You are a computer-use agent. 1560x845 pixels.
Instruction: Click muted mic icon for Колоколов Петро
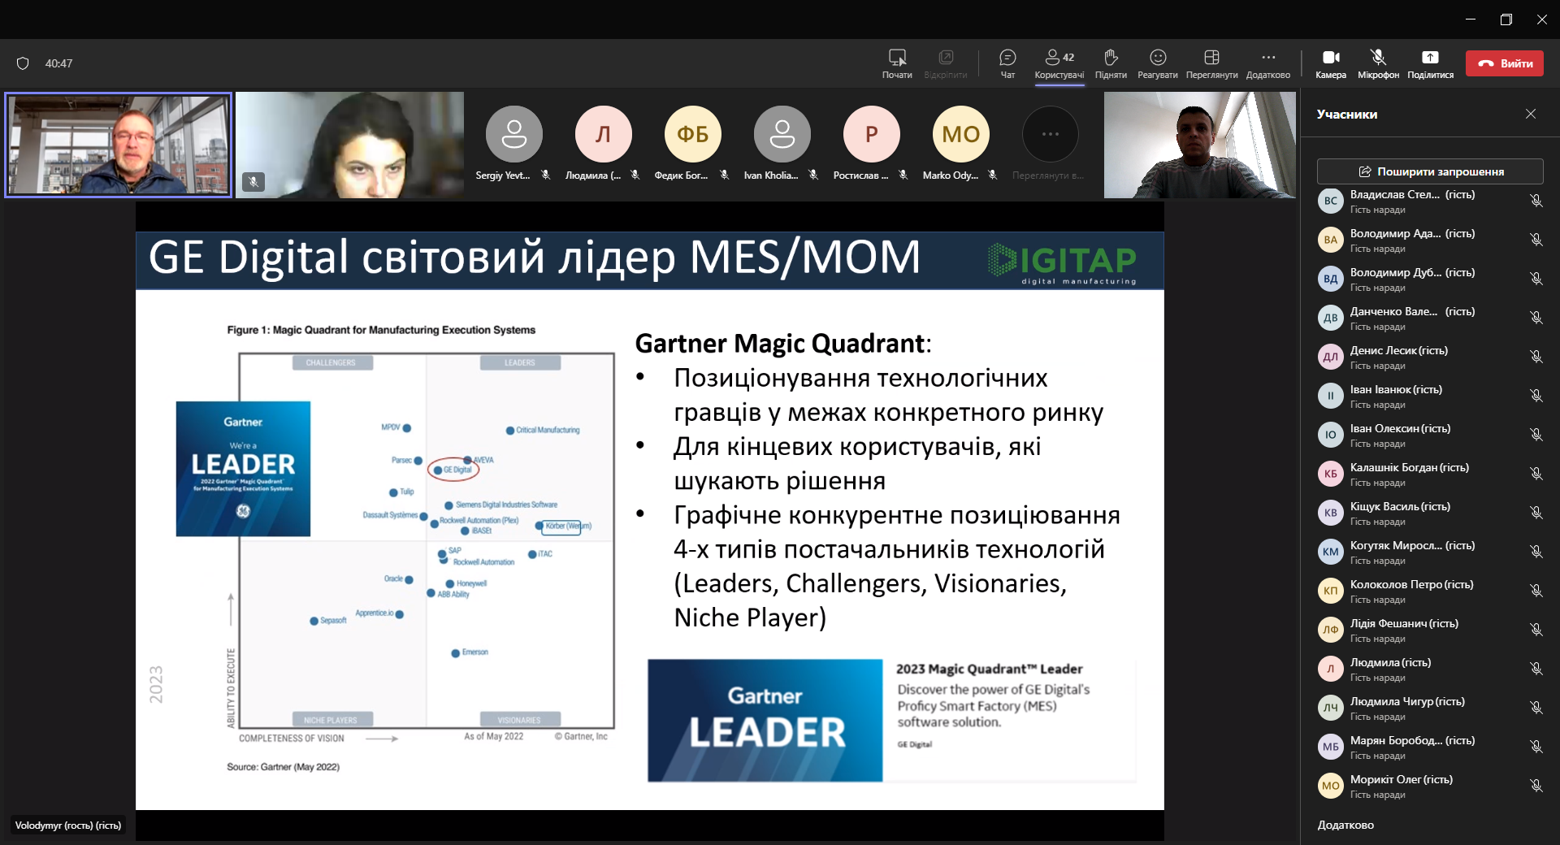pyautogui.click(x=1536, y=591)
